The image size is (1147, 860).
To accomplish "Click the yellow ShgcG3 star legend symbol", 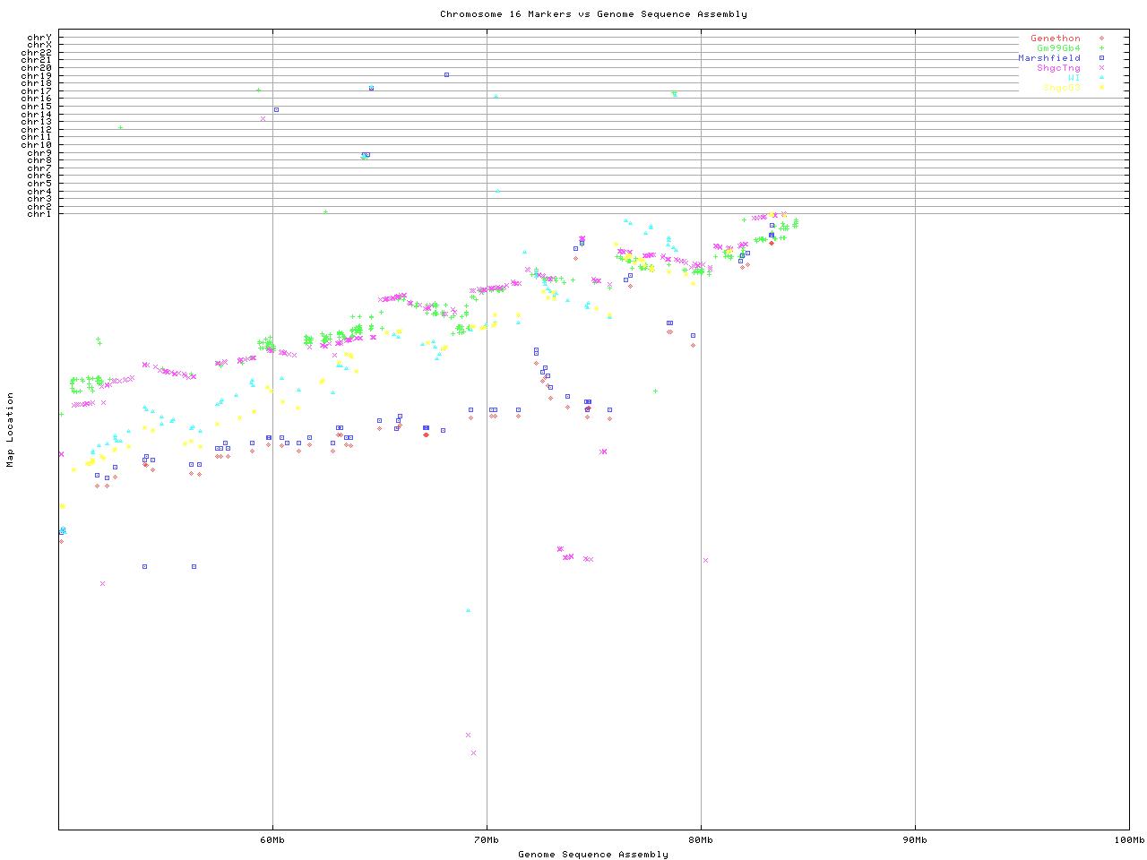I will click(1100, 88).
